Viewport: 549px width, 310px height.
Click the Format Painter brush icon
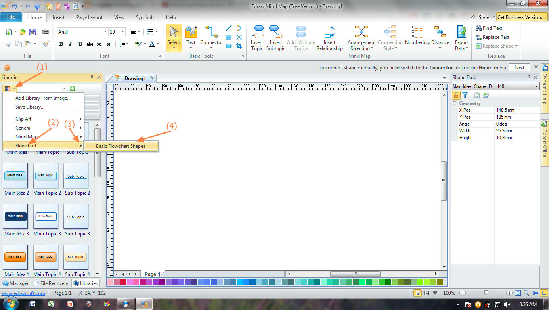[46, 44]
